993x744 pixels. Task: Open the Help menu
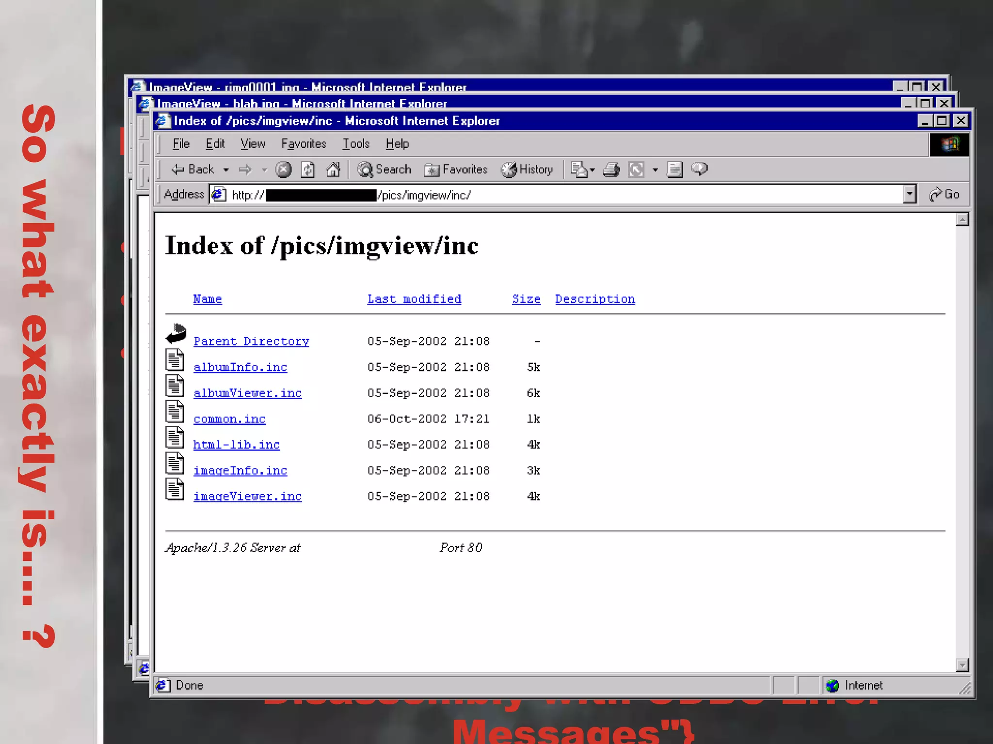point(397,144)
